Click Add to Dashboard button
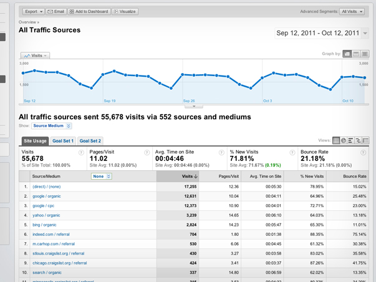 [89, 11]
